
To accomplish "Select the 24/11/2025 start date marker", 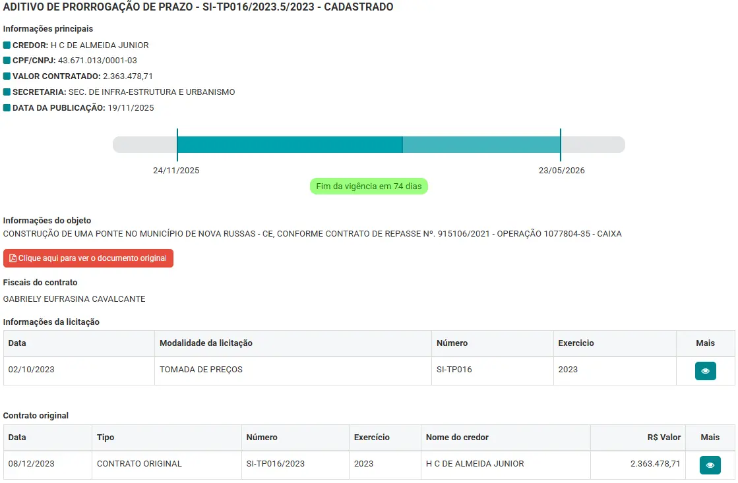I will [176, 171].
